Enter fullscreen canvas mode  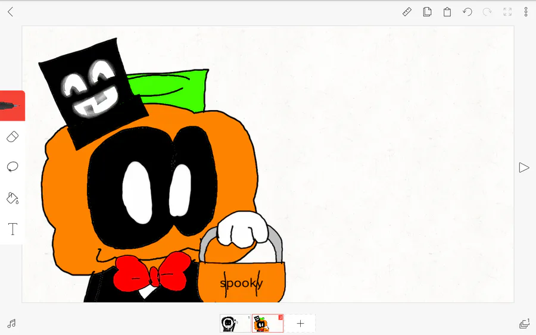pyautogui.click(x=507, y=12)
